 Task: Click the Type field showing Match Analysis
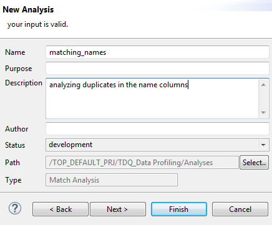click(112, 180)
